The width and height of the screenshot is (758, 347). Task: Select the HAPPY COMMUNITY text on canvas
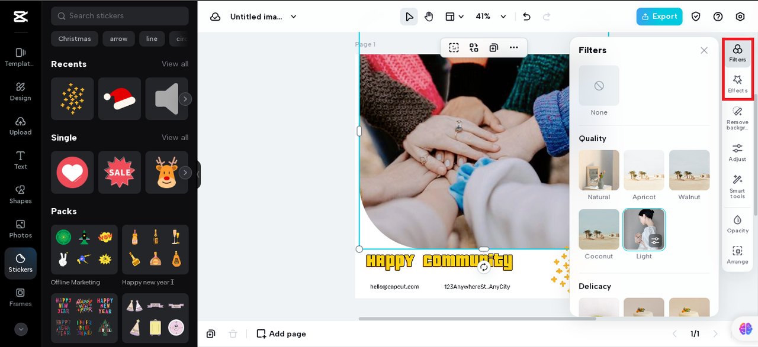point(439,261)
